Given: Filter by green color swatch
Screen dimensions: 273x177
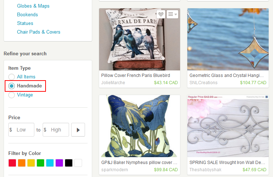Looking at the screenshot, I should (x=40, y=163).
